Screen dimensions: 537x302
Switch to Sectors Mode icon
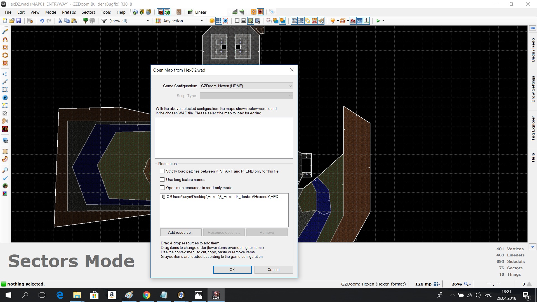pos(5,90)
